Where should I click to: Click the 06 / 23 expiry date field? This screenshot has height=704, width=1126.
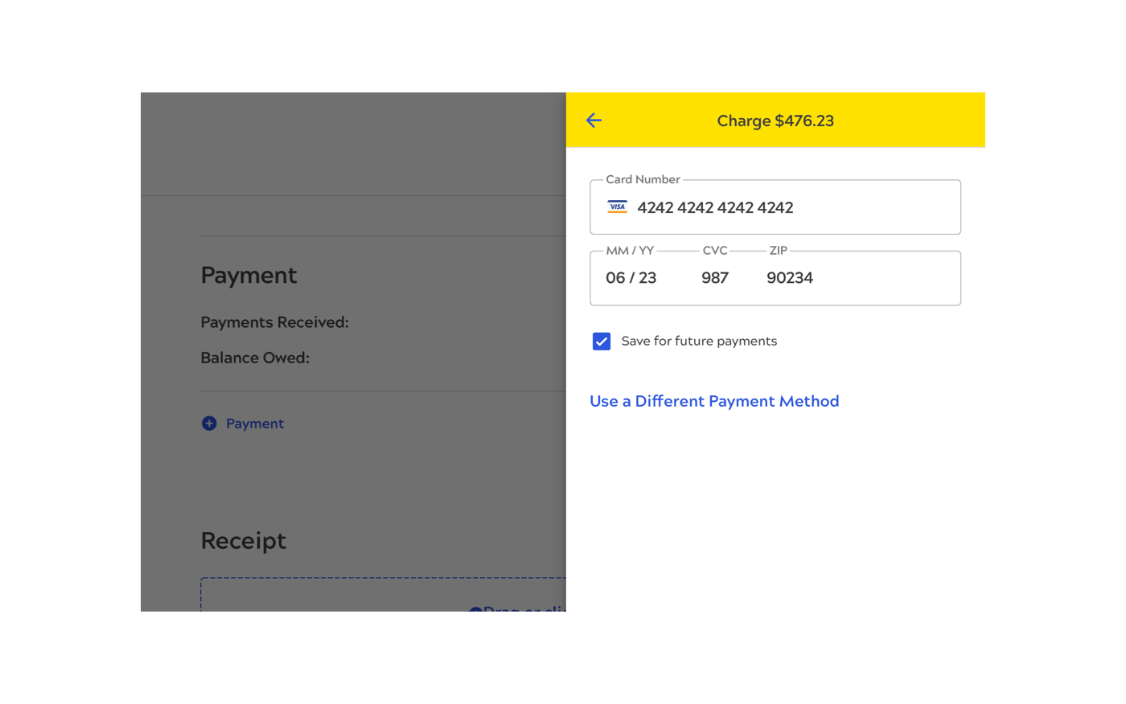click(x=631, y=278)
